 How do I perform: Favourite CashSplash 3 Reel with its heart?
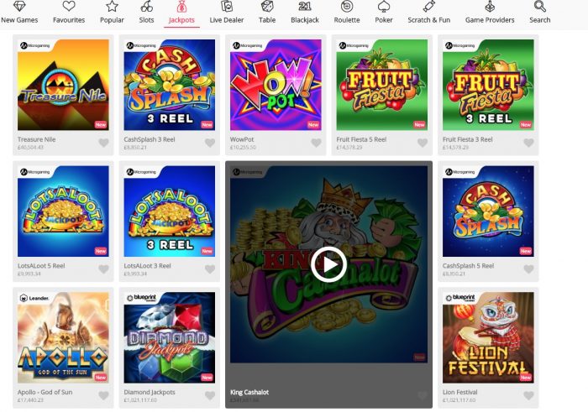tap(210, 143)
